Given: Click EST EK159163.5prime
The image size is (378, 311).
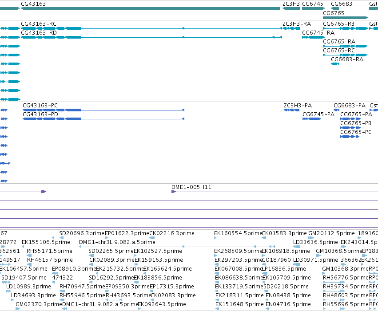Looking at the screenshot, I should tap(159, 260).
